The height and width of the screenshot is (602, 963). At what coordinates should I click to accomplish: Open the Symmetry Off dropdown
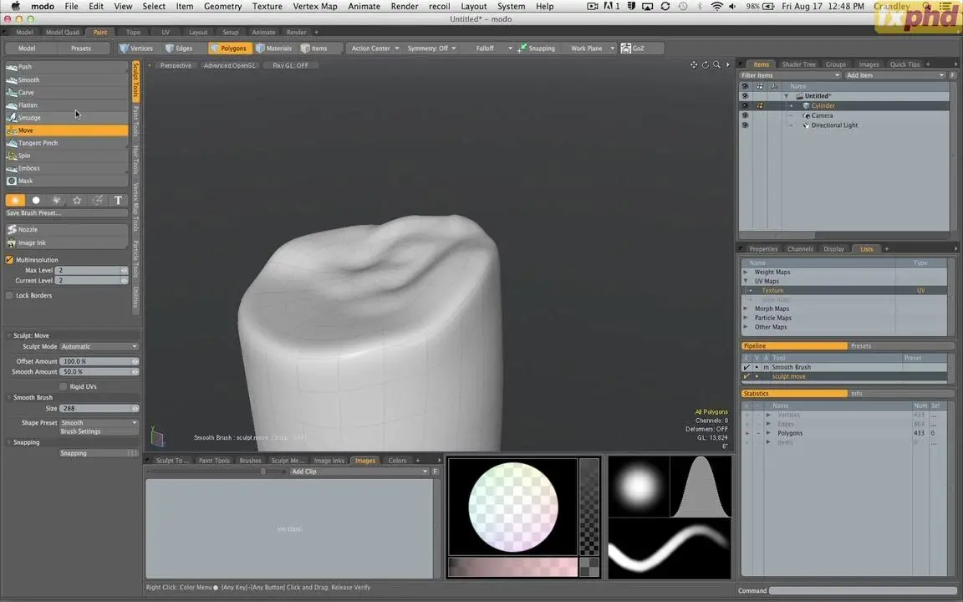(x=431, y=48)
